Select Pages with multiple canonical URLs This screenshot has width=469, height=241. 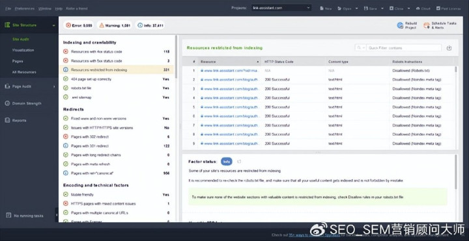pyautogui.click(x=117, y=212)
